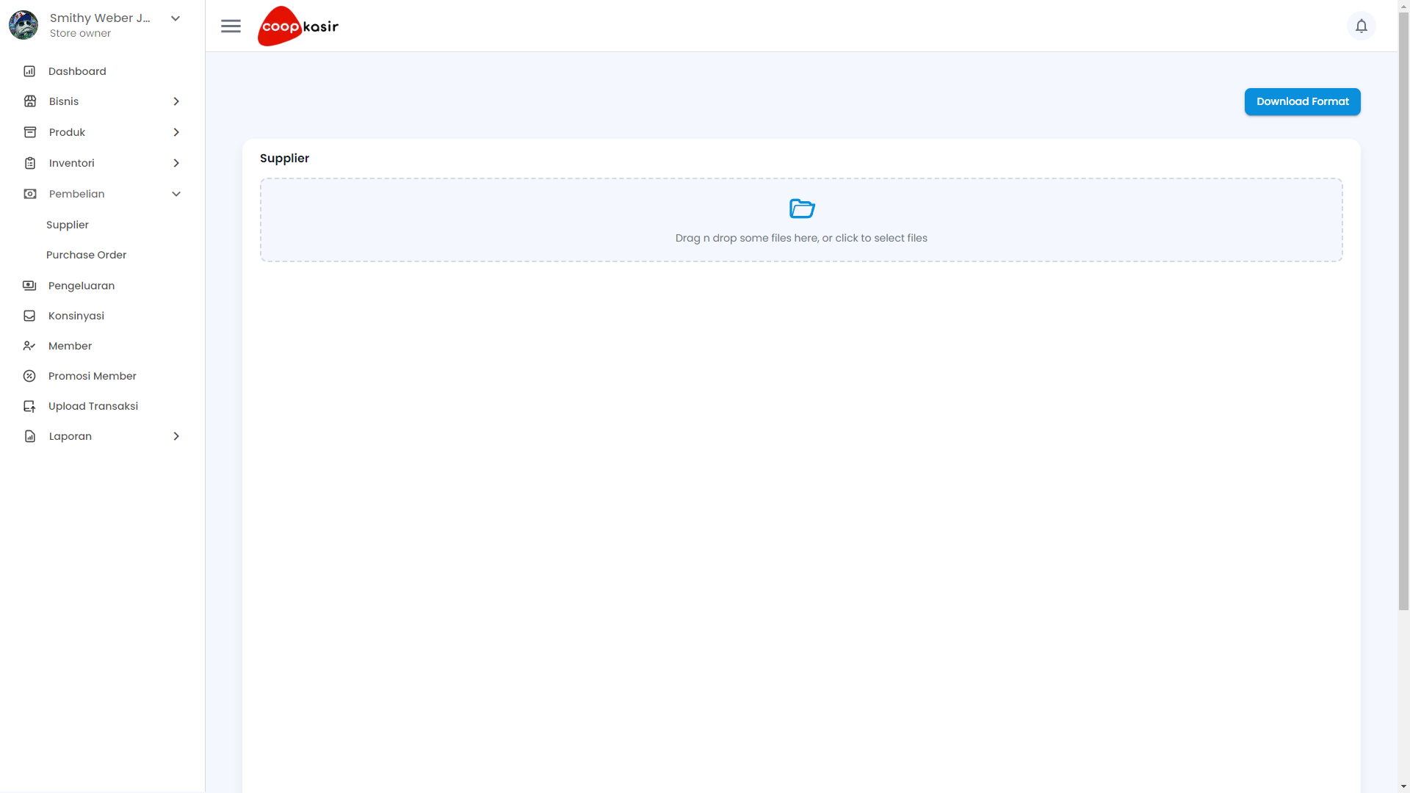Select the Produk icon
1410x793 pixels.
pyautogui.click(x=29, y=132)
